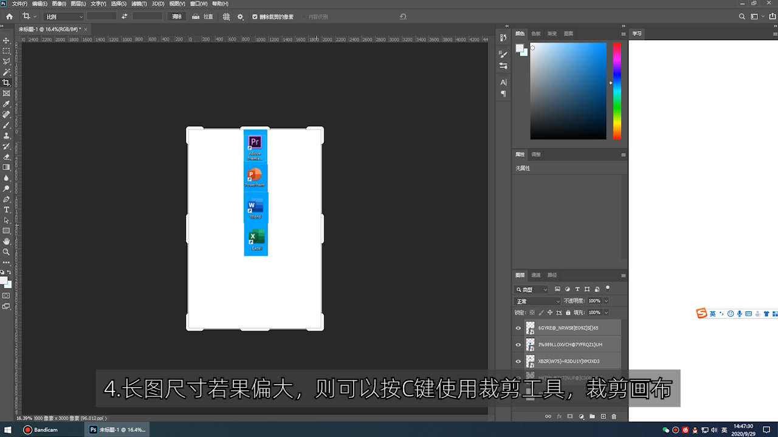Create a new layer group folder

click(592, 416)
